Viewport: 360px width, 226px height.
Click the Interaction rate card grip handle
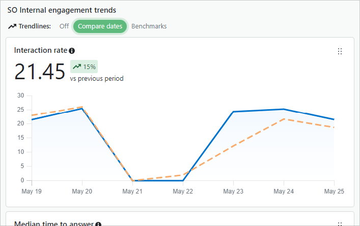click(340, 51)
